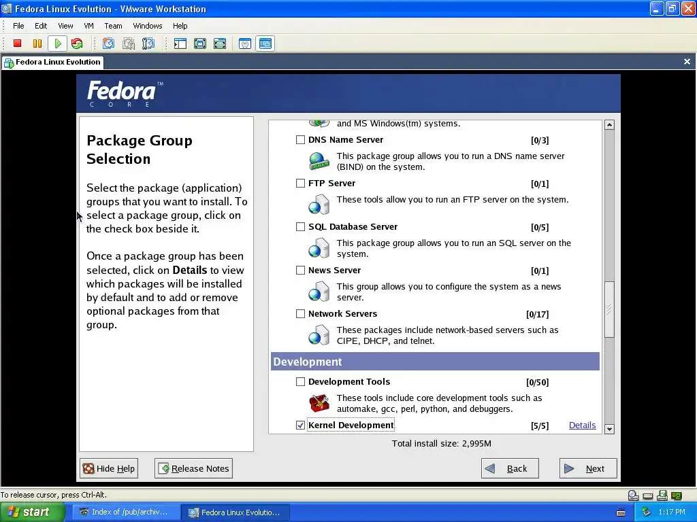Switch to Quick Switch mode icon
The width and height of the screenshot is (697, 522).
[x=200, y=43]
